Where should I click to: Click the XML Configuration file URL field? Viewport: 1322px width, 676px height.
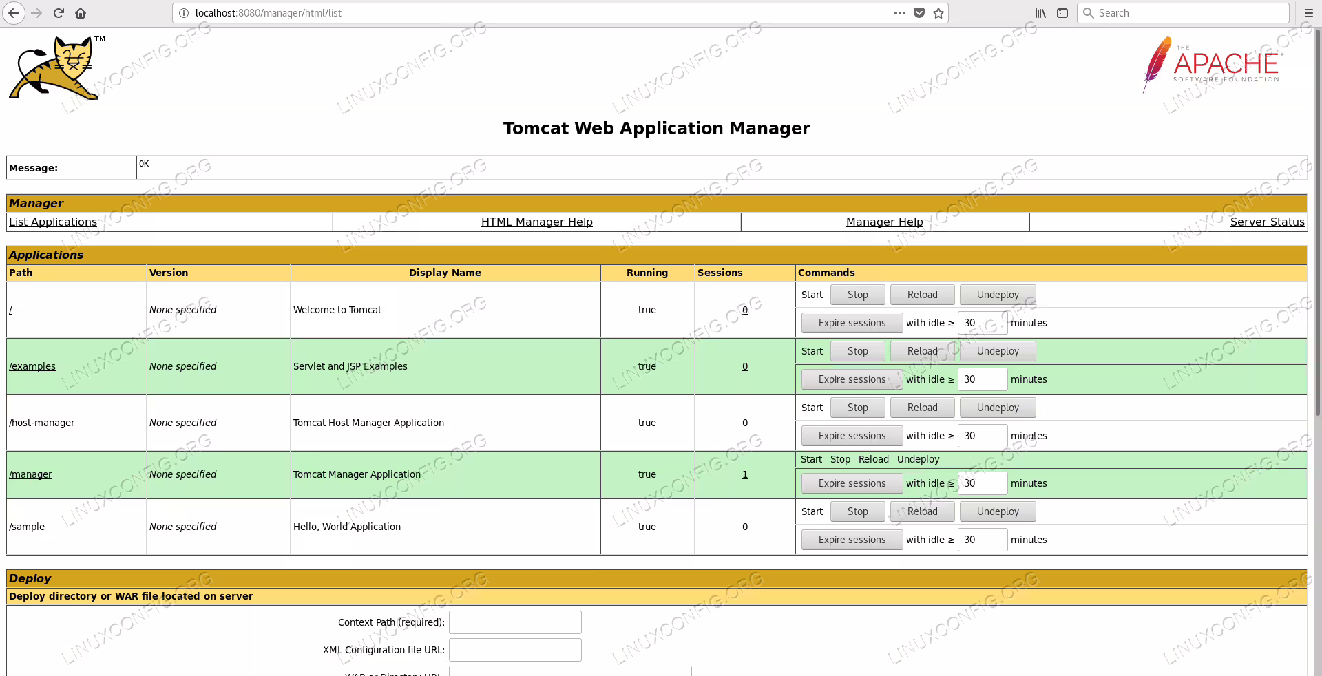click(x=515, y=650)
